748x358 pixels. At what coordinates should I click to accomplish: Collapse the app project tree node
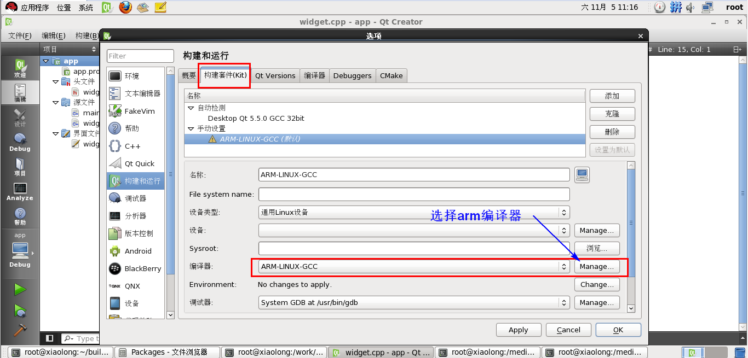(46, 61)
